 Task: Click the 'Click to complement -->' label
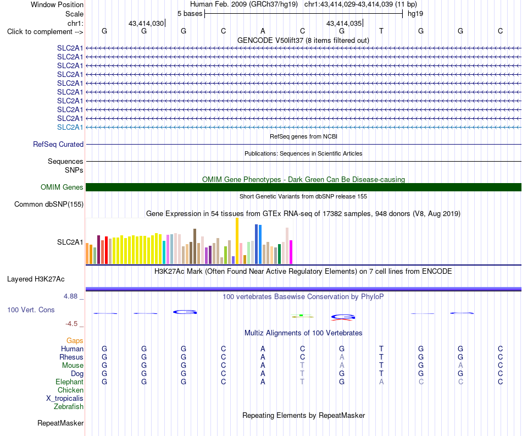pos(45,32)
